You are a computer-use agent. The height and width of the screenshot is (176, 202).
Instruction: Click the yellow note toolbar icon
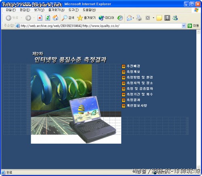coord(159,18)
